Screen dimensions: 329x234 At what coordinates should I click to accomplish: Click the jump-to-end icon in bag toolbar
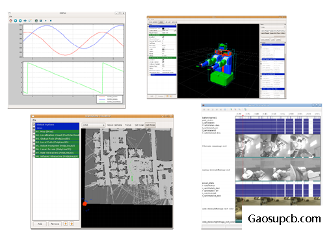pos(220,110)
